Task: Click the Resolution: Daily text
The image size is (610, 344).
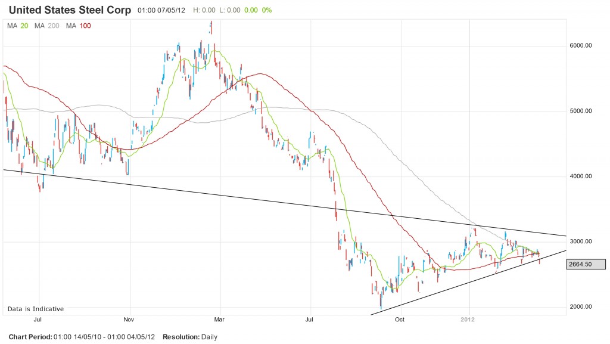Action: [x=190, y=337]
